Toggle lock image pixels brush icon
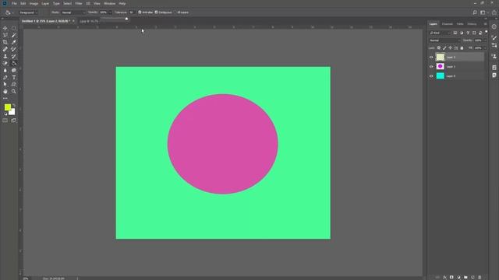499x280 pixels. click(x=444, y=48)
